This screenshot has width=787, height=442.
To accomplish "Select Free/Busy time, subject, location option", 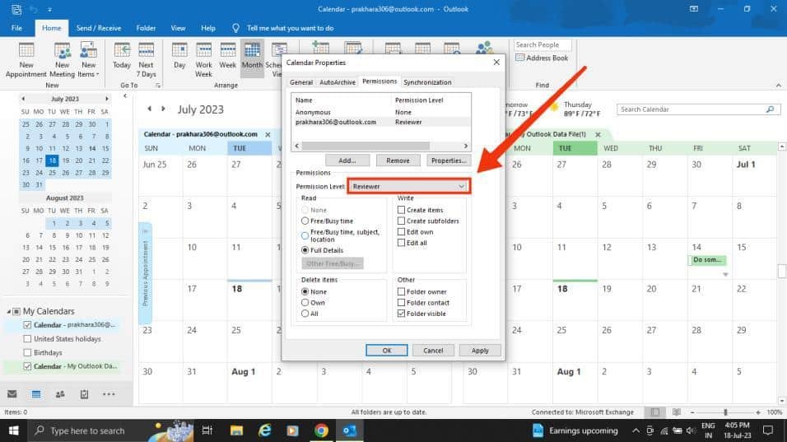I will (x=305, y=235).
